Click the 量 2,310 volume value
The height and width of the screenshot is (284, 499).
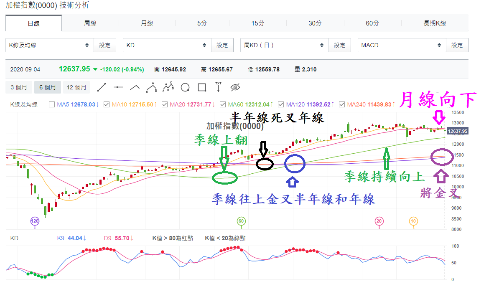point(306,69)
